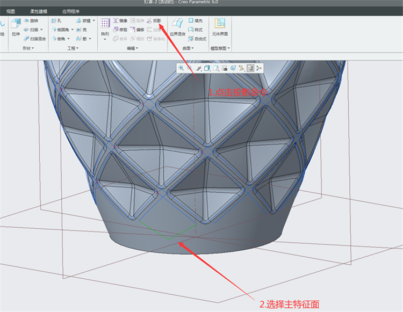Select the 扫描 (Sweep) tool
The image size is (403, 312).
click(31, 30)
